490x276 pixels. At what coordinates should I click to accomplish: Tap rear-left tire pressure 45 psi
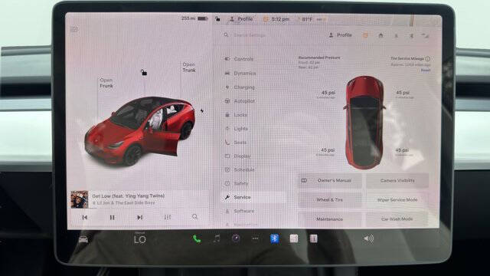[x=328, y=150]
